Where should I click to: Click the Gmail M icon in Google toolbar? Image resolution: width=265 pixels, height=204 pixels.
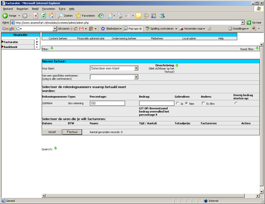(x=81, y=29)
